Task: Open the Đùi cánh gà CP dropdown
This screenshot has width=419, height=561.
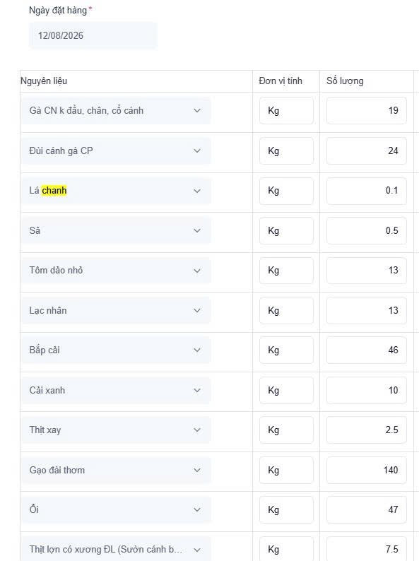Action: coord(116,150)
